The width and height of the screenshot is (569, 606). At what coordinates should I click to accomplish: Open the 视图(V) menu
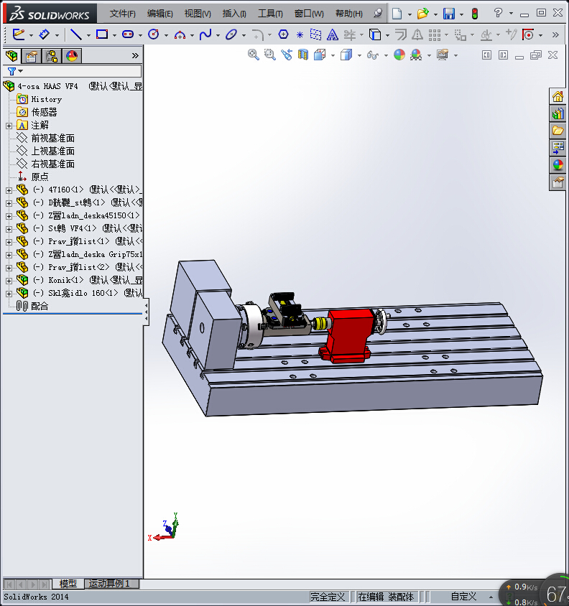[x=198, y=14]
